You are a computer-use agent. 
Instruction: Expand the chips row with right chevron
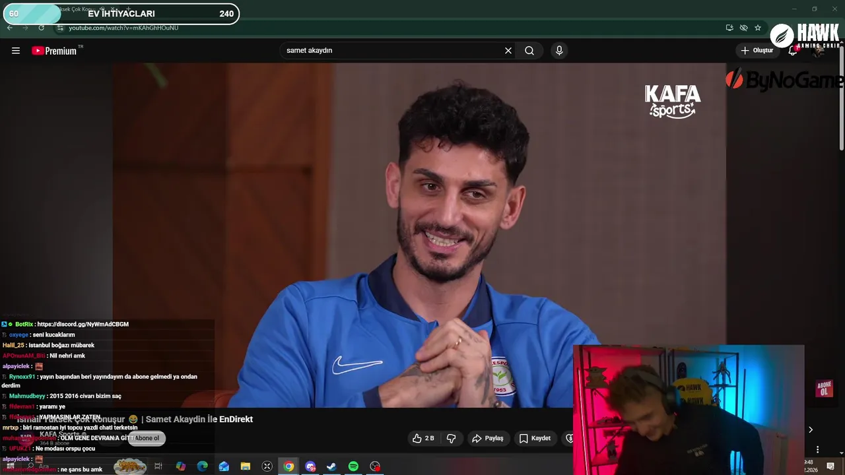click(x=811, y=429)
